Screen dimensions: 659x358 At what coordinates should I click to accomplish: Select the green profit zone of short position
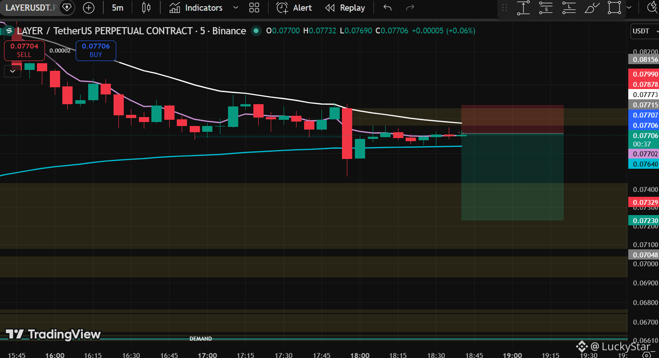pos(513,177)
